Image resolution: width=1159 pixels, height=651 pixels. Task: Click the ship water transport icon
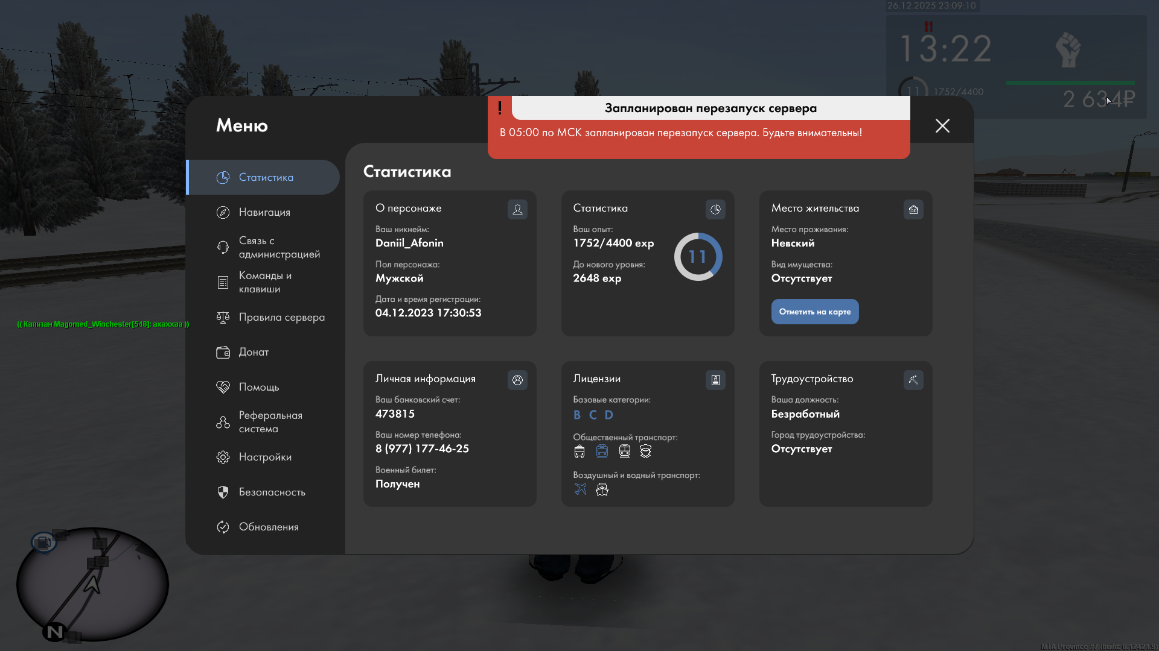click(x=602, y=489)
